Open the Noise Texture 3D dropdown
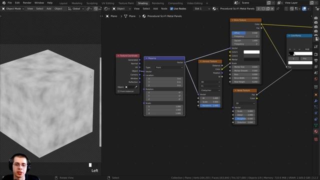 pos(245,103)
